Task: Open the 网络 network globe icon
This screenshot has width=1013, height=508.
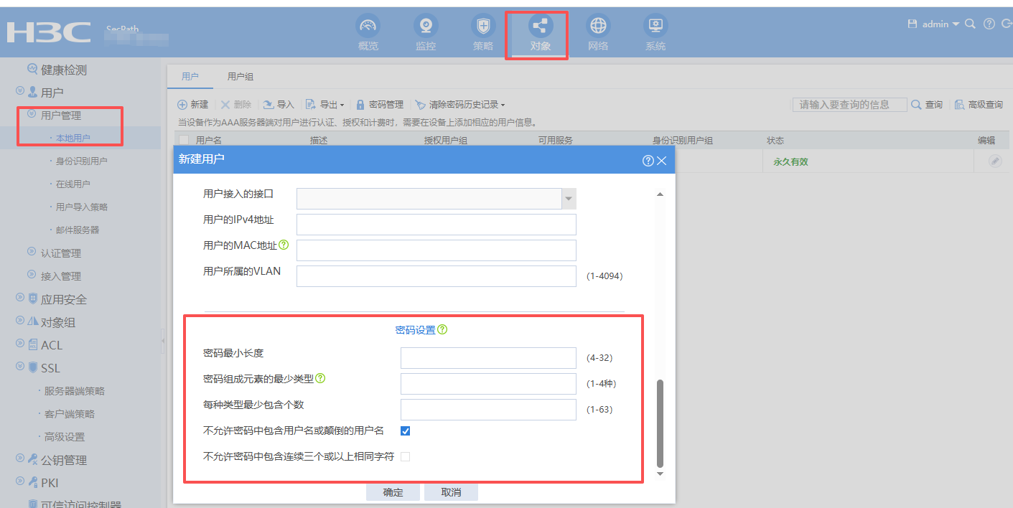Action: [x=598, y=27]
